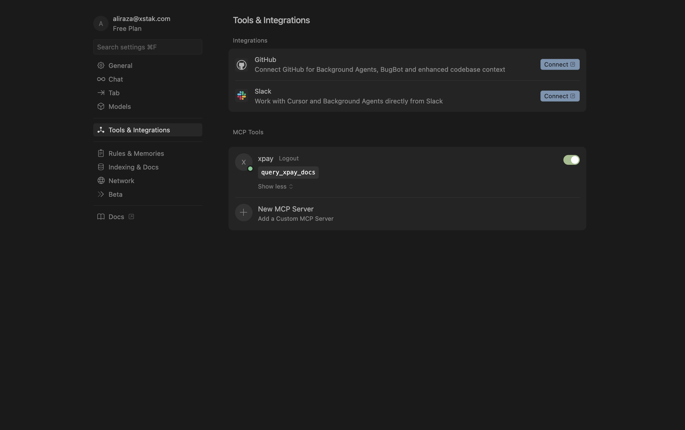This screenshot has height=430, width=685.
Task: Collapse xpay tools with Show less
Action: click(x=275, y=186)
